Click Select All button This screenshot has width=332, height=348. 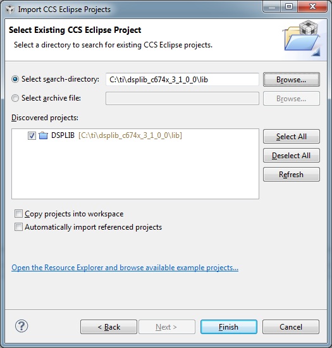coord(291,137)
